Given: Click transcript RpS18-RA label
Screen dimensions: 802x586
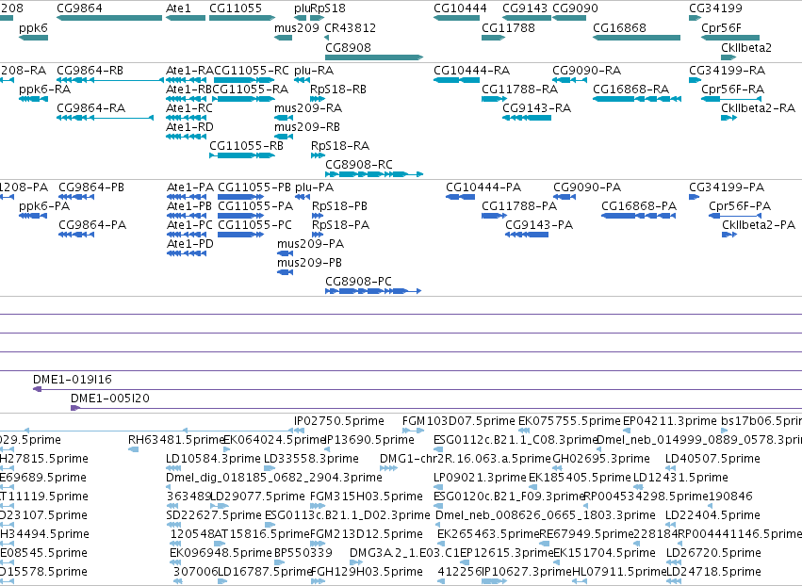Looking at the screenshot, I should coord(340,146).
